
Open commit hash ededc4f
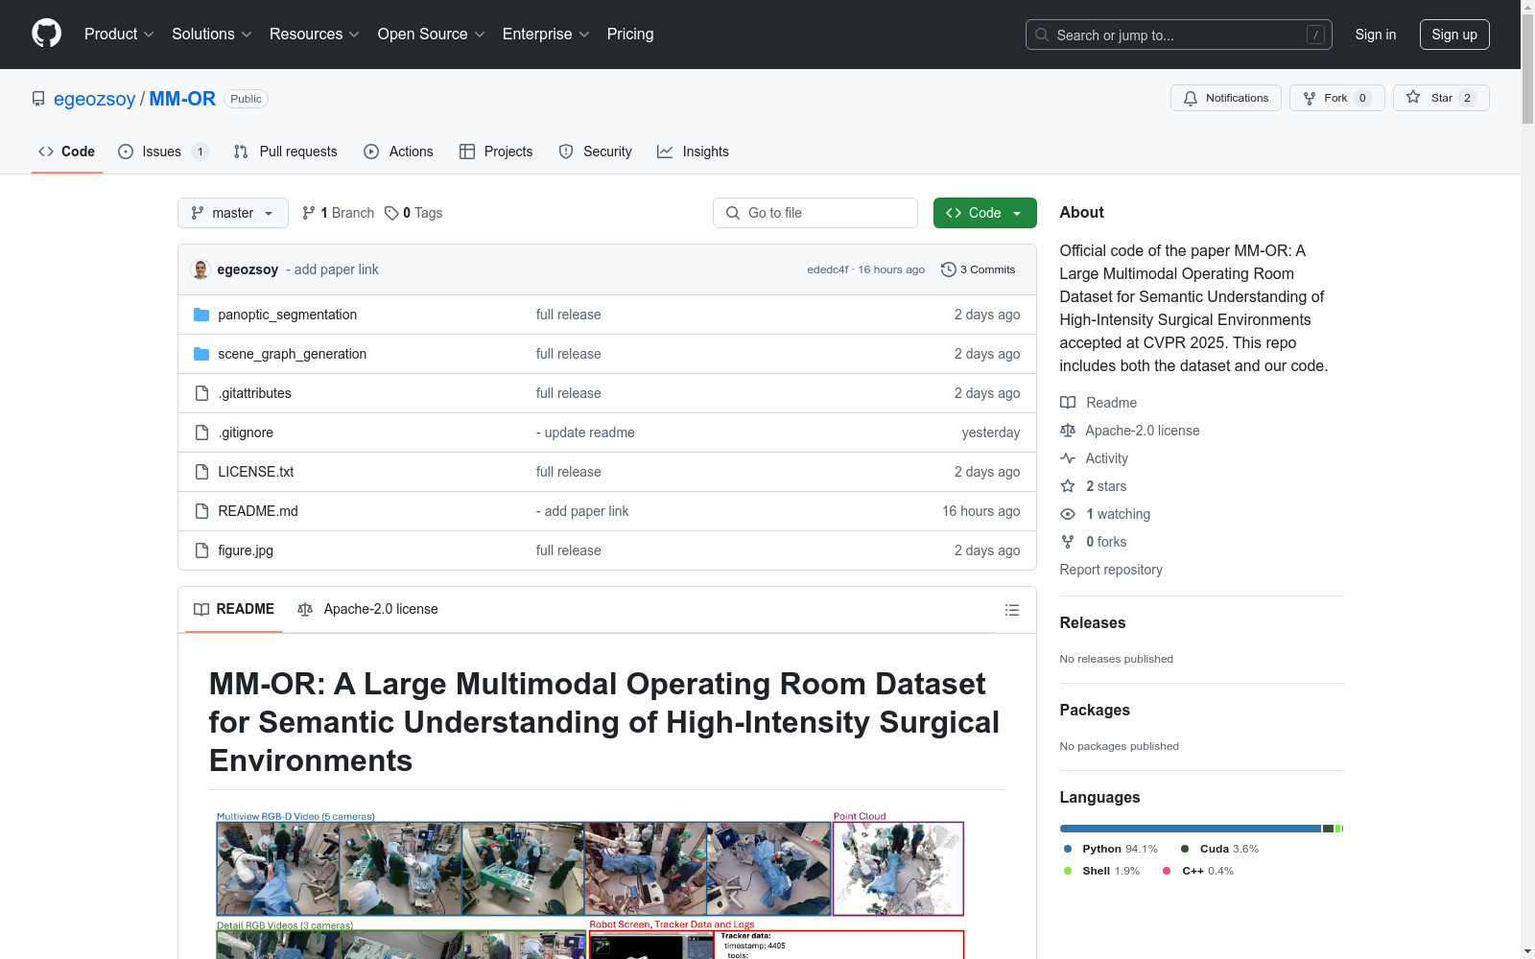point(828,269)
